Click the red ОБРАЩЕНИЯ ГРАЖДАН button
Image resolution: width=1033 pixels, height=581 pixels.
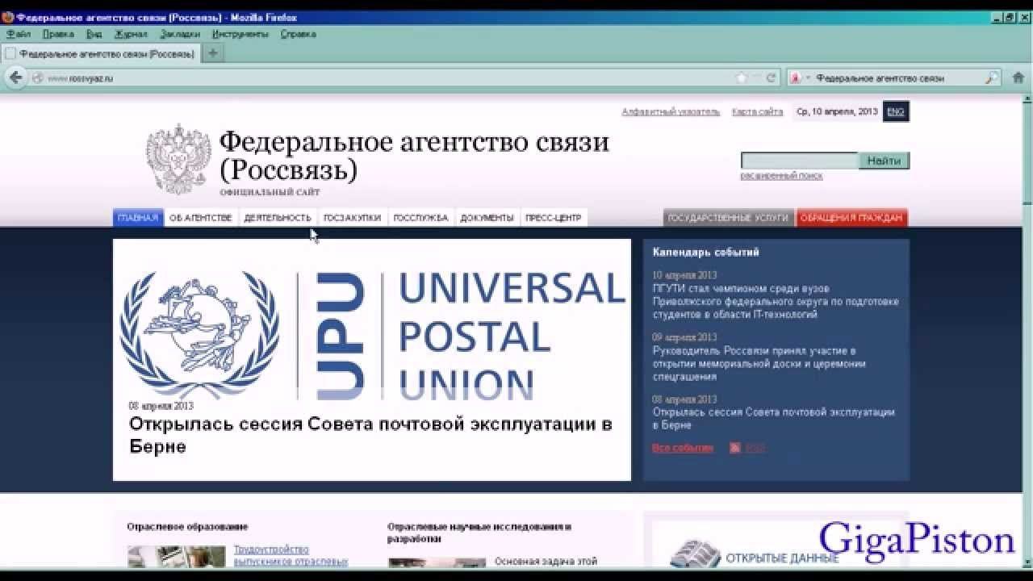point(851,218)
